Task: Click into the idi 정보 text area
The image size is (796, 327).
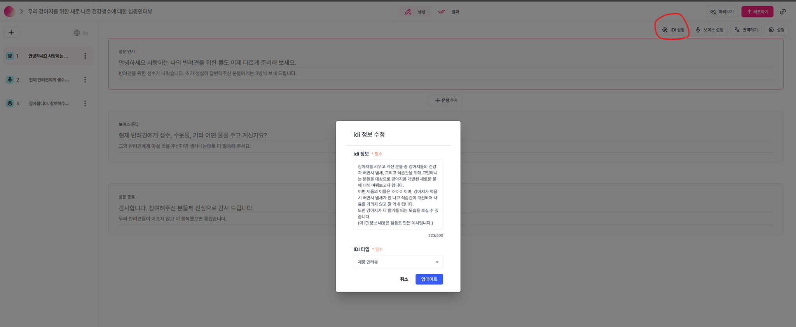Action: coord(398,195)
